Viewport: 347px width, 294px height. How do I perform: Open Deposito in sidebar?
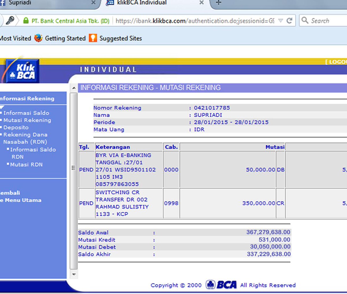pyautogui.click(x=16, y=127)
